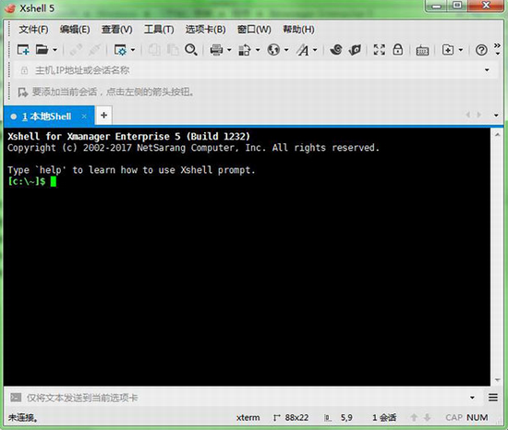The image size is (508, 430).
Task: Open the 文件(F) menu
Action: coord(33,30)
